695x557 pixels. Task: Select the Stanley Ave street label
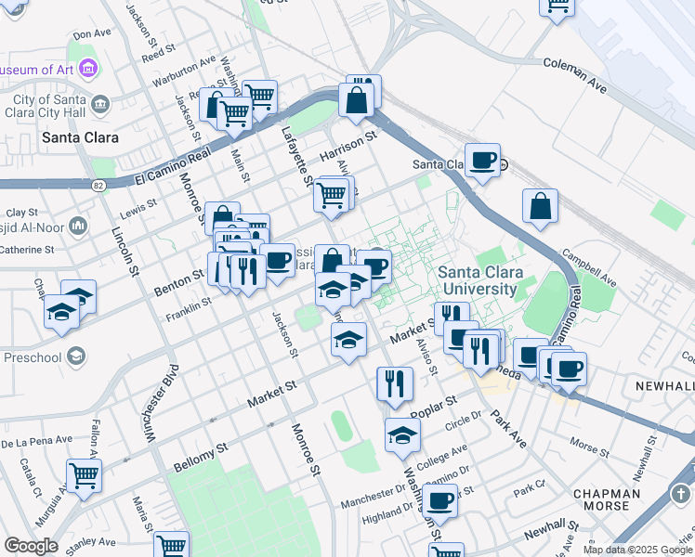(91, 546)
